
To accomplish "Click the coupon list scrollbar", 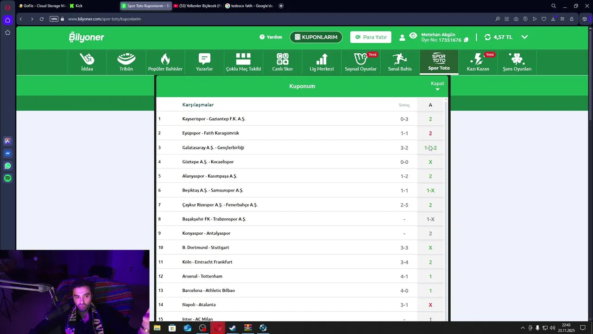I will tap(447, 209).
